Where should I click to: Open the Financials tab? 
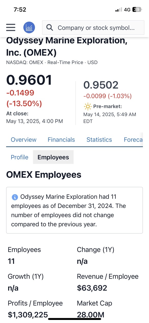[x=61, y=140]
